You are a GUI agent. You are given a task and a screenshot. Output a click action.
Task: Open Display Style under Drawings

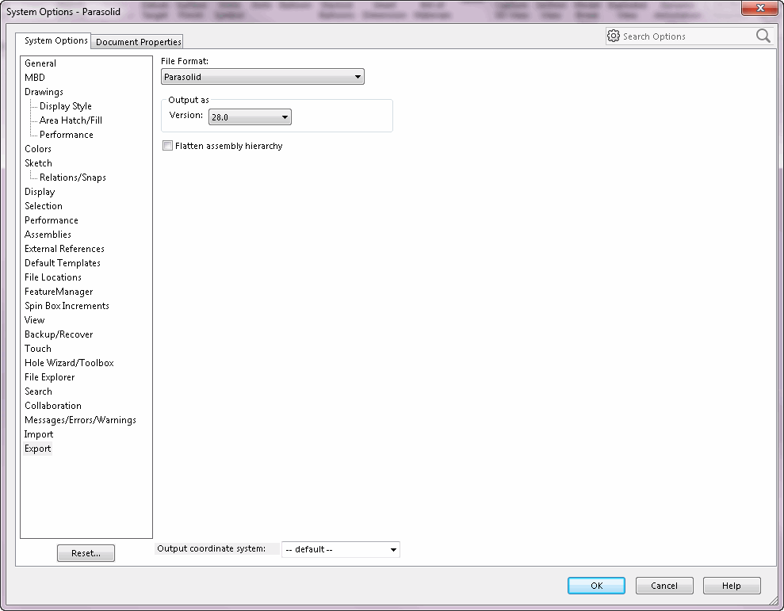[x=66, y=106]
